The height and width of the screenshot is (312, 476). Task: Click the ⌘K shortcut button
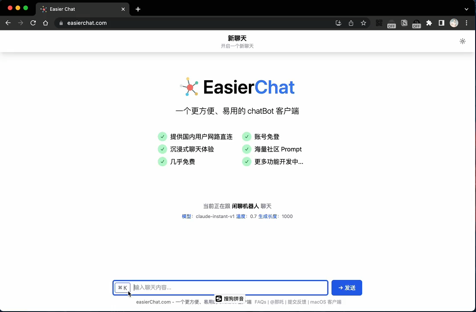click(x=122, y=288)
